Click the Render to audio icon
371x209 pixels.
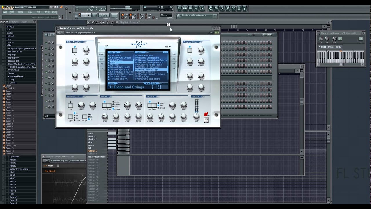(222, 8)
